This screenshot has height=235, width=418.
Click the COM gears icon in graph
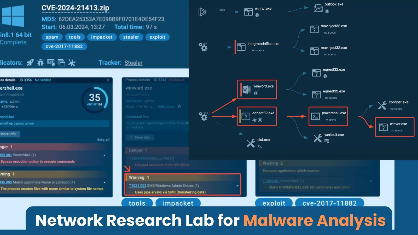[x=203, y=116]
